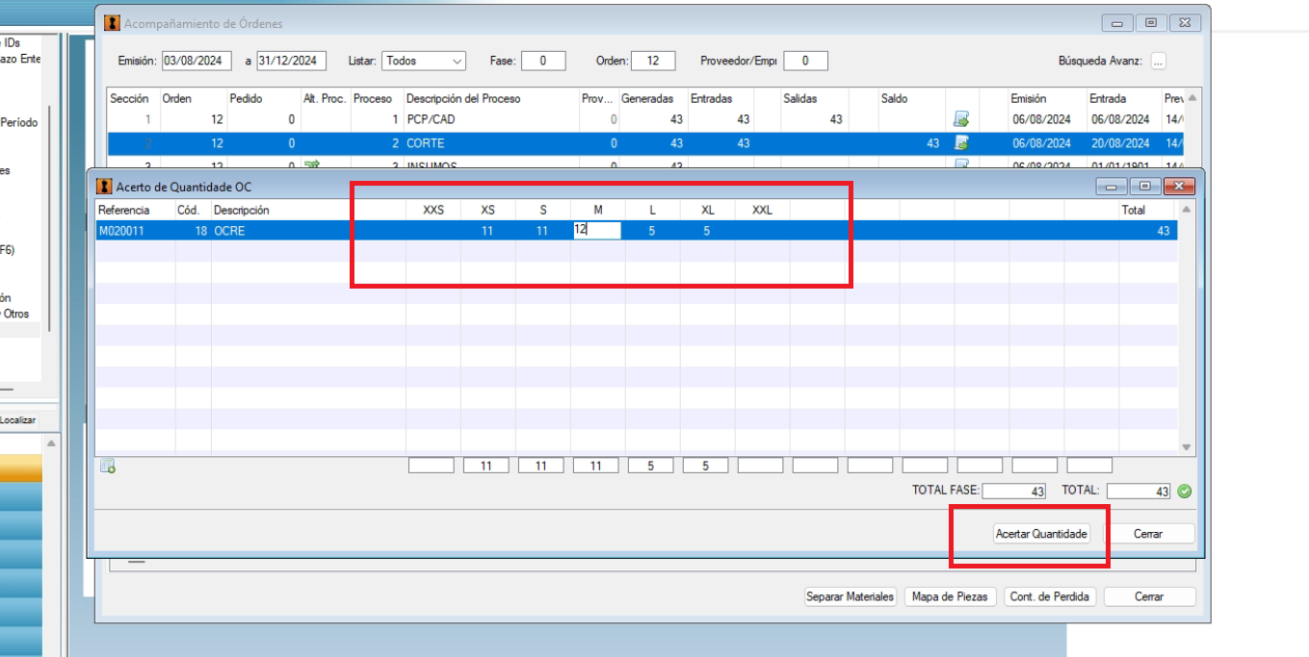Click the Acerto de Quantidade OC title icon
Screen dimensions: 1309x657
[103, 187]
